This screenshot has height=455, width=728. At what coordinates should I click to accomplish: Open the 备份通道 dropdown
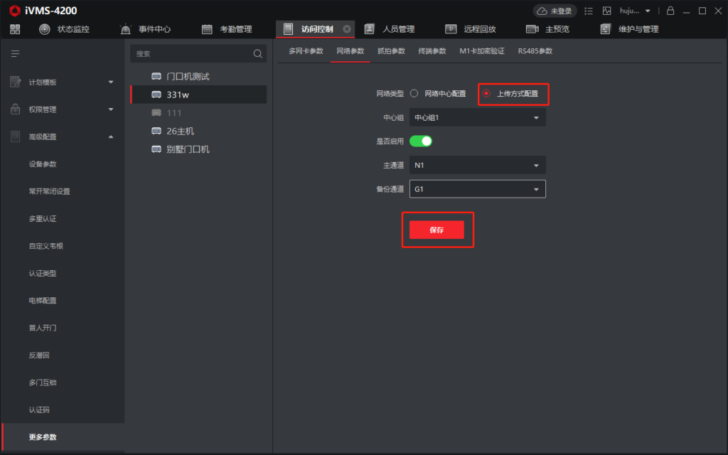point(477,189)
